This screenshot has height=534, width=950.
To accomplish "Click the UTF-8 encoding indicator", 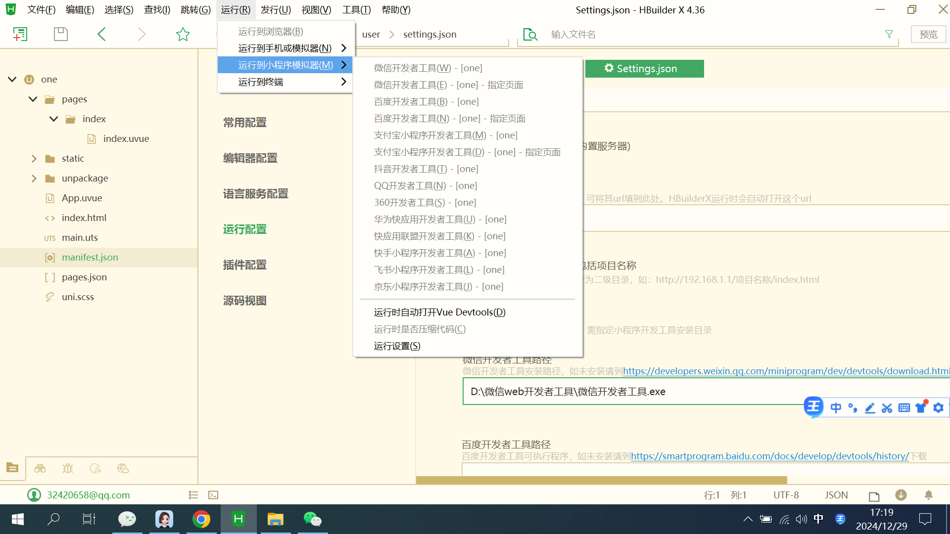I will click(x=786, y=495).
